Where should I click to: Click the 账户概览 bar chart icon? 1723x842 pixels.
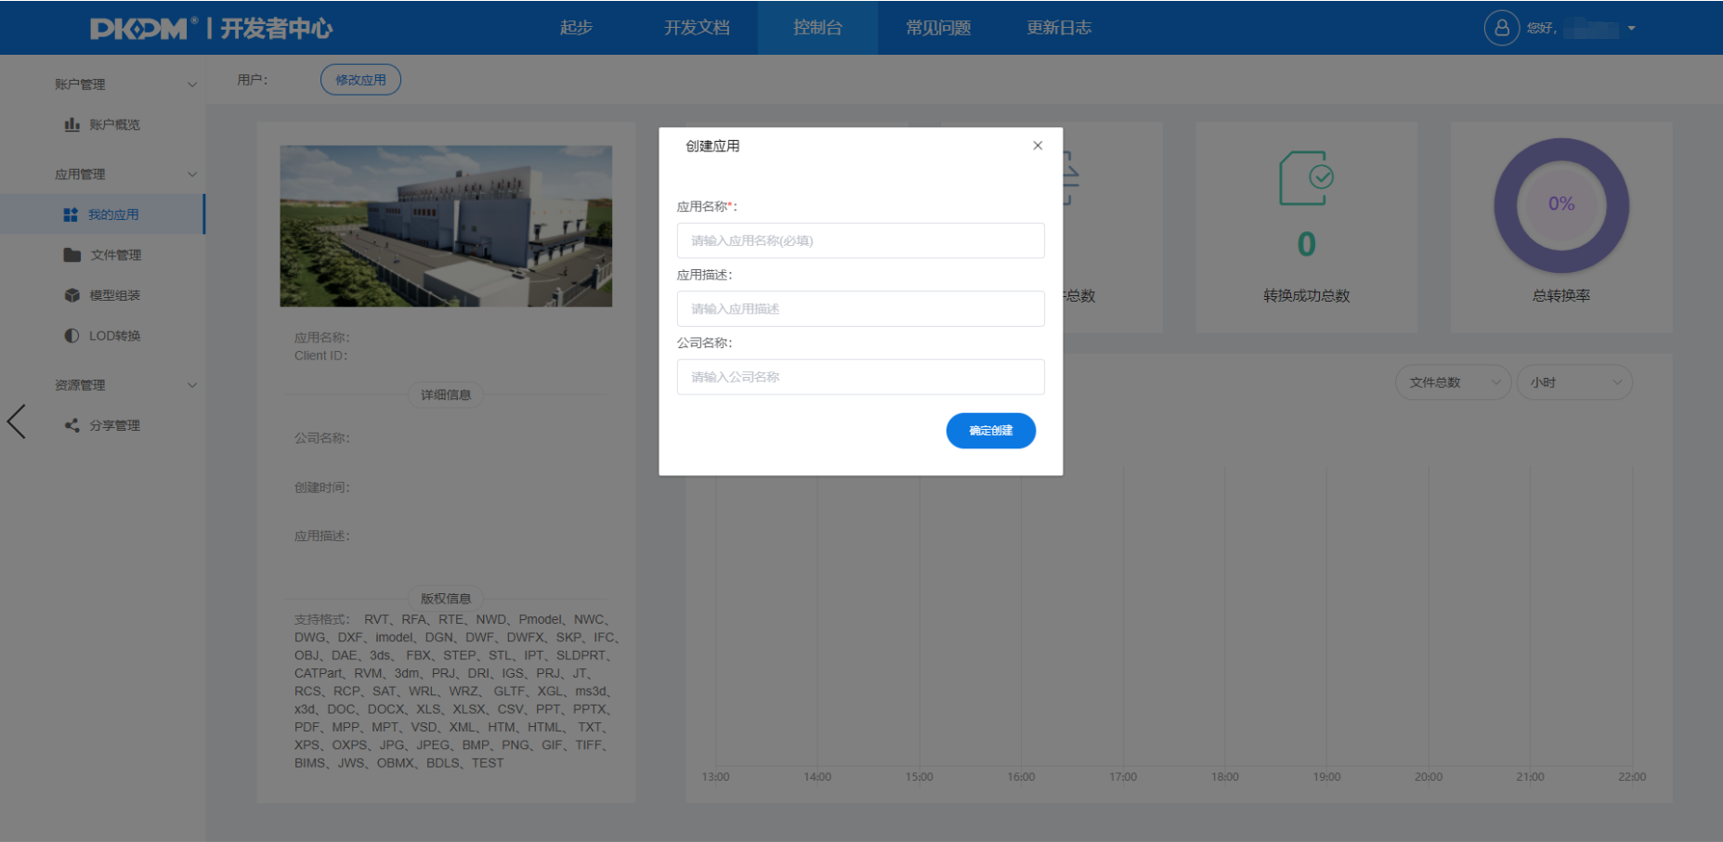(72, 124)
